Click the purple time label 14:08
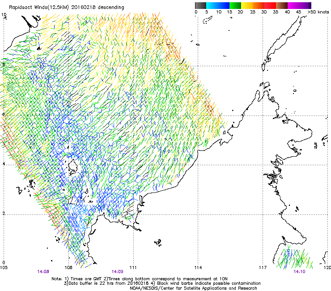The image size is (331, 291). tap(43, 272)
